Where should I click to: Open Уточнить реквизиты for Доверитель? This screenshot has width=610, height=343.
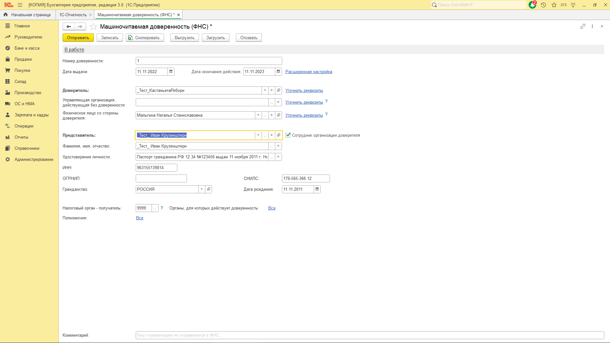(304, 90)
